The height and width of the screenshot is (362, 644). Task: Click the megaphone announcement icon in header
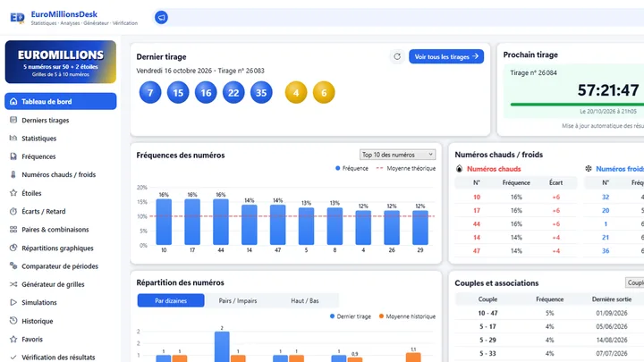click(161, 17)
